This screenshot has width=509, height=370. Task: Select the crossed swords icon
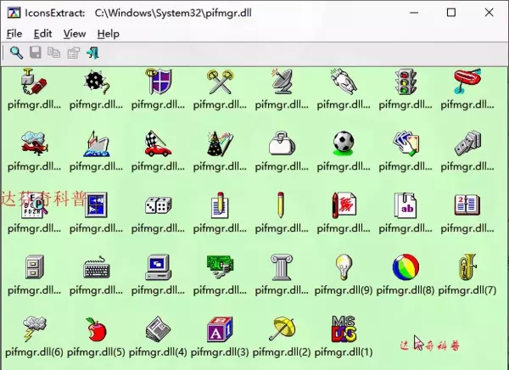tap(220, 81)
